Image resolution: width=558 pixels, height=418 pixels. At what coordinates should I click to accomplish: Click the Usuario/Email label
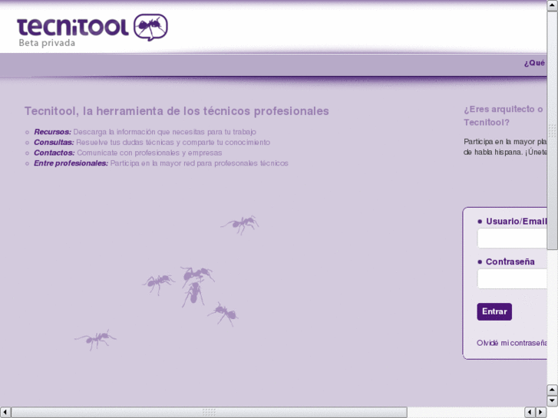(x=516, y=222)
